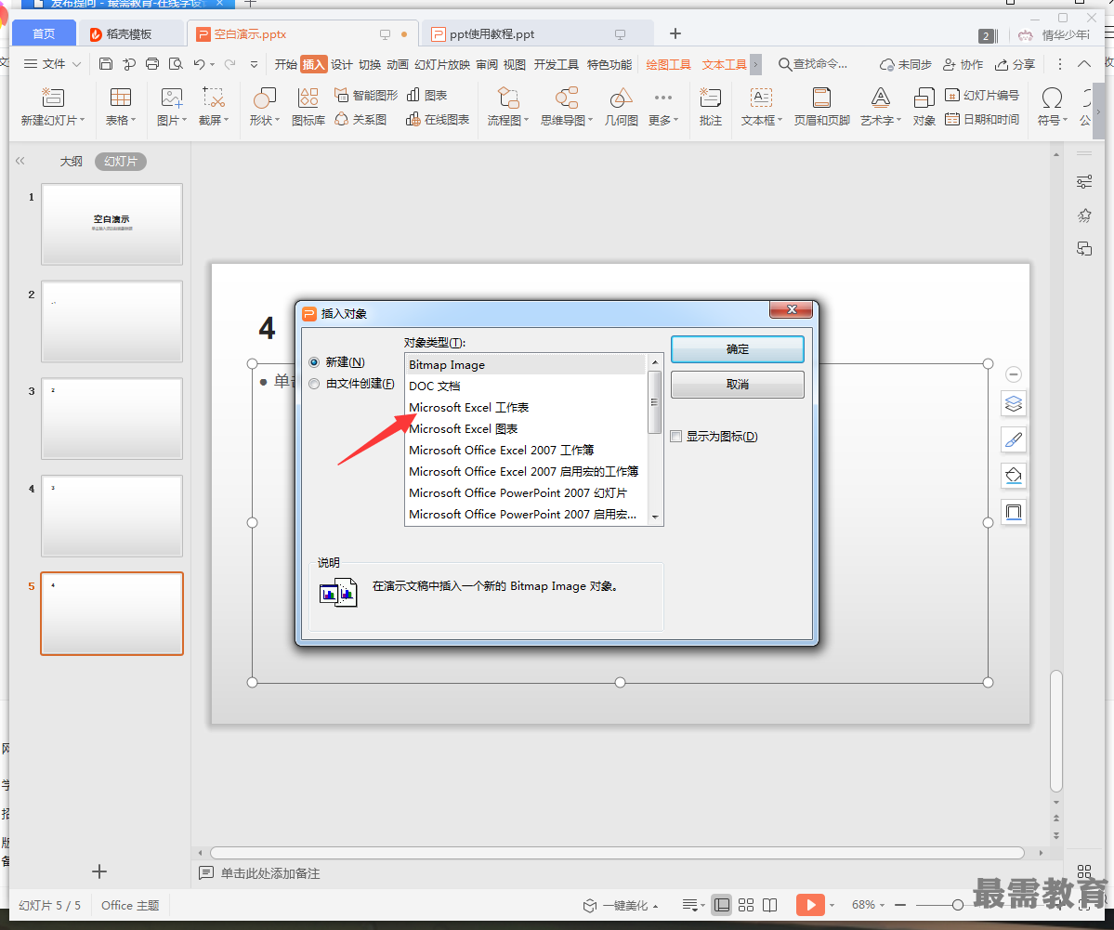Select Microsoft Excel 工作表 in list
Viewport: 1114px width, 930px height.
click(469, 407)
